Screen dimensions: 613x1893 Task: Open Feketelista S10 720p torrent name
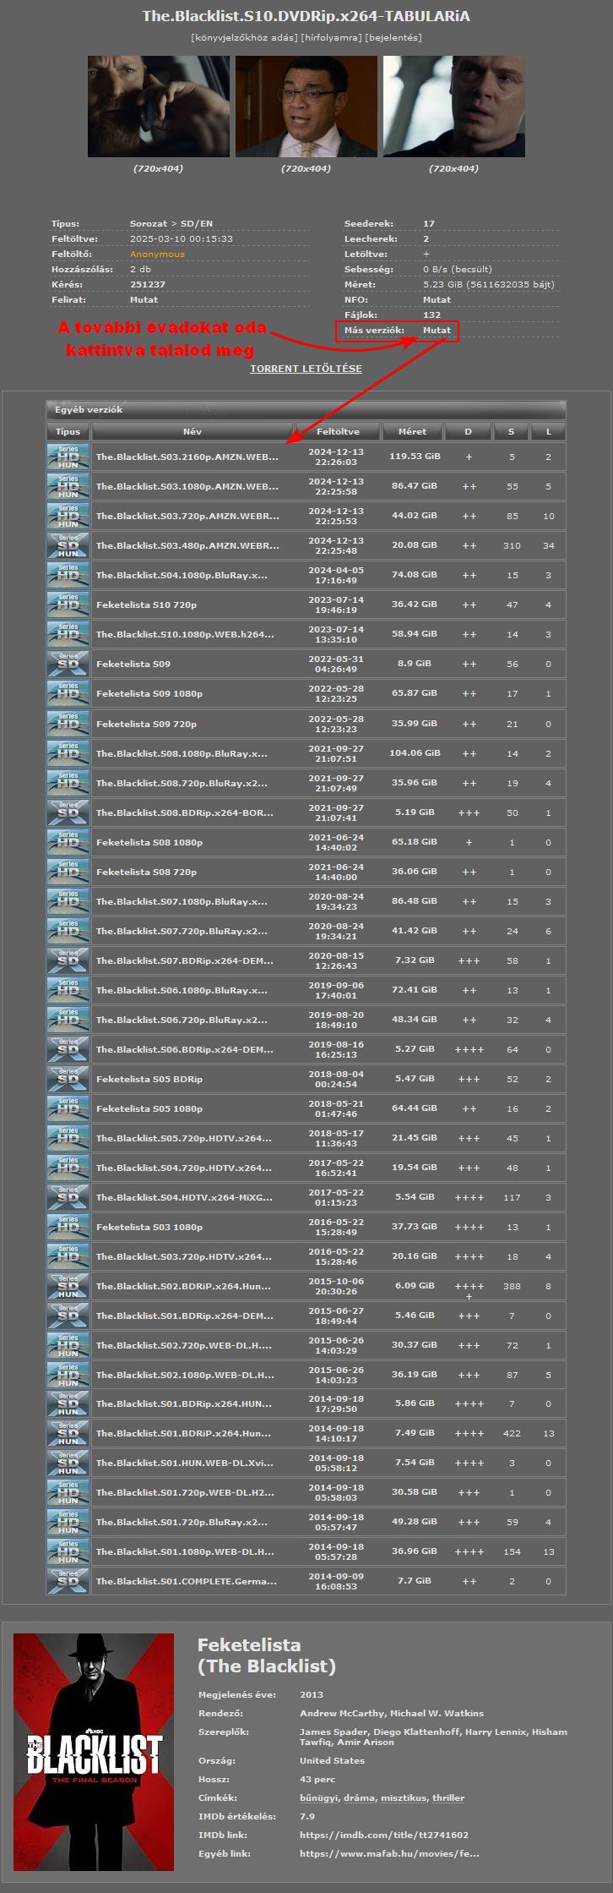coord(146,605)
